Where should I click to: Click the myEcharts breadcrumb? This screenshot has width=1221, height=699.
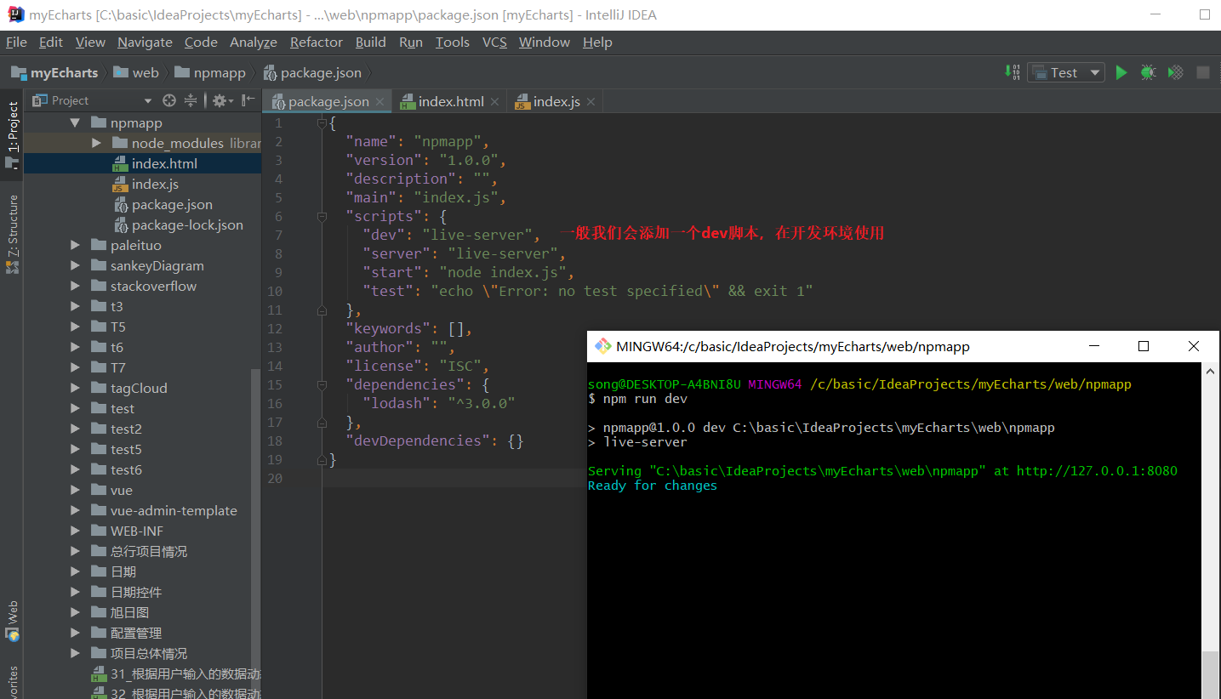click(x=55, y=73)
